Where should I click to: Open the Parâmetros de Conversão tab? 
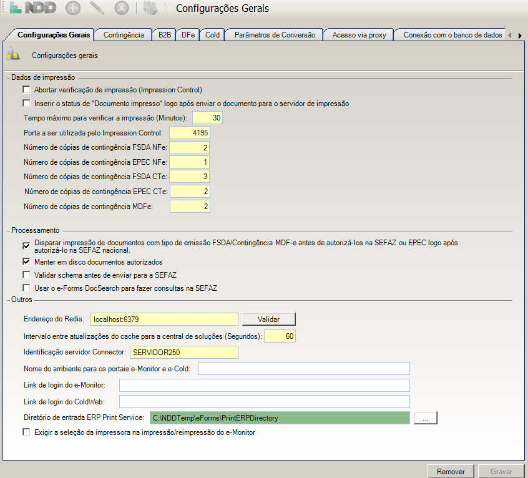click(273, 35)
